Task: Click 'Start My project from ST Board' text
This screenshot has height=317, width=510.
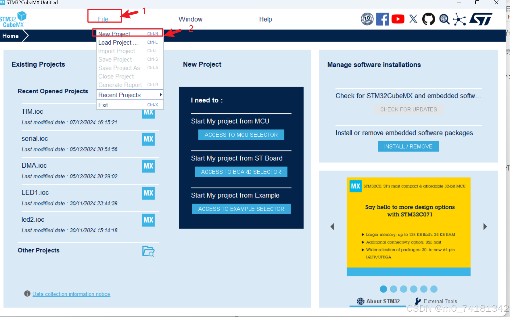Action: [237, 158]
